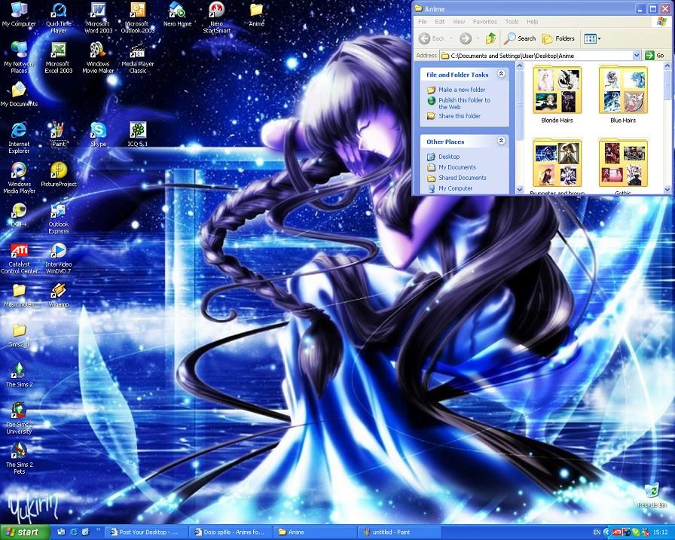Open ATI Catalyst Control Center shortcut
The image size is (675, 540).
click(x=19, y=258)
